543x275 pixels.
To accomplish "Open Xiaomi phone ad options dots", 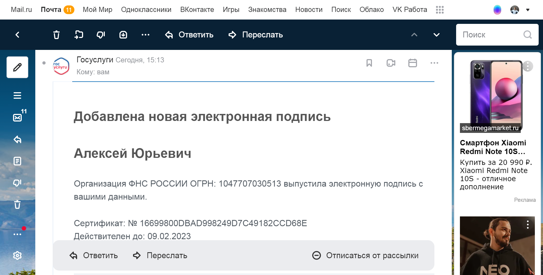I will click(528, 66).
